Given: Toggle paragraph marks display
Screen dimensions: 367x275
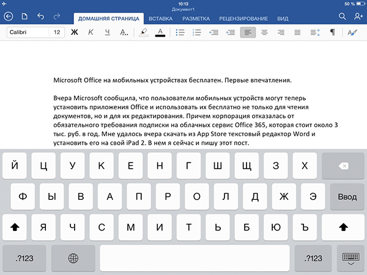Looking at the screenshot, I should click(x=332, y=32).
